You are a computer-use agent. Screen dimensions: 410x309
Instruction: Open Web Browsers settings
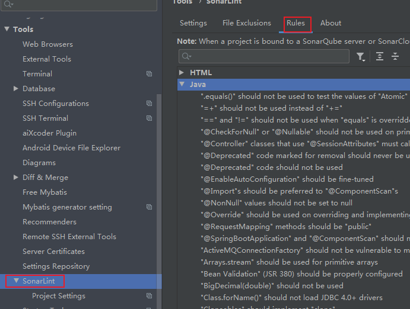coord(47,44)
